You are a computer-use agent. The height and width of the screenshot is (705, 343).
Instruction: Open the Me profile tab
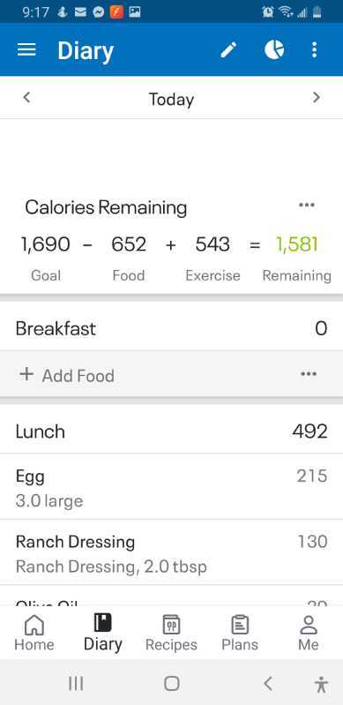[309, 633]
